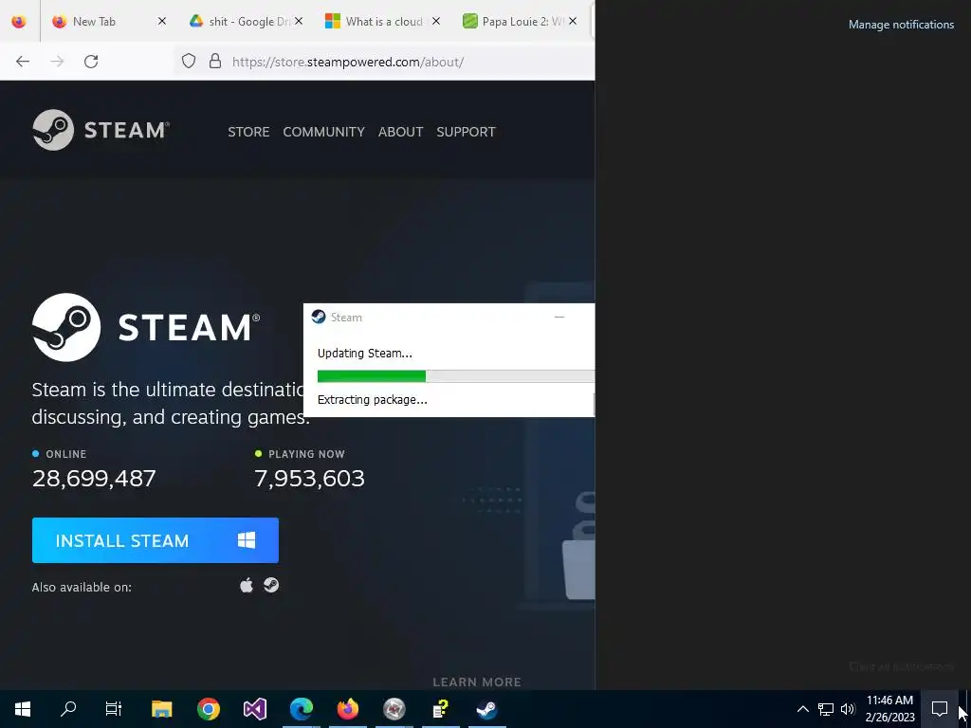Open the STORE menu
The height and width of the screenshot is (728, 971).
point(248,132)
